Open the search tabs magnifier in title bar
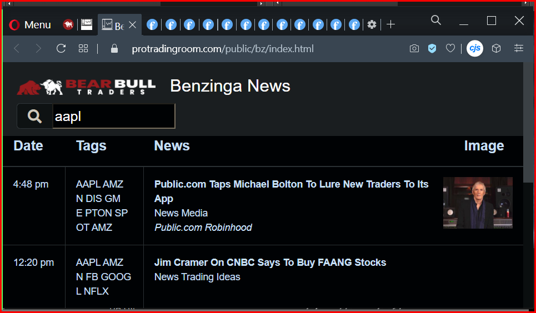Viewport: 536px width, 313px height. [x=436, y=20]
